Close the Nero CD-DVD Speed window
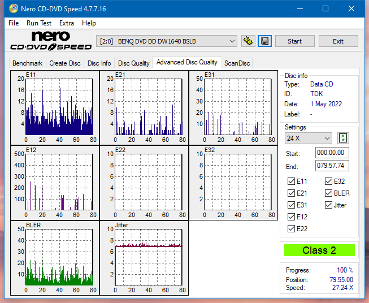The height and width of the screenshot is (303, 369). (x=351, y=8)
